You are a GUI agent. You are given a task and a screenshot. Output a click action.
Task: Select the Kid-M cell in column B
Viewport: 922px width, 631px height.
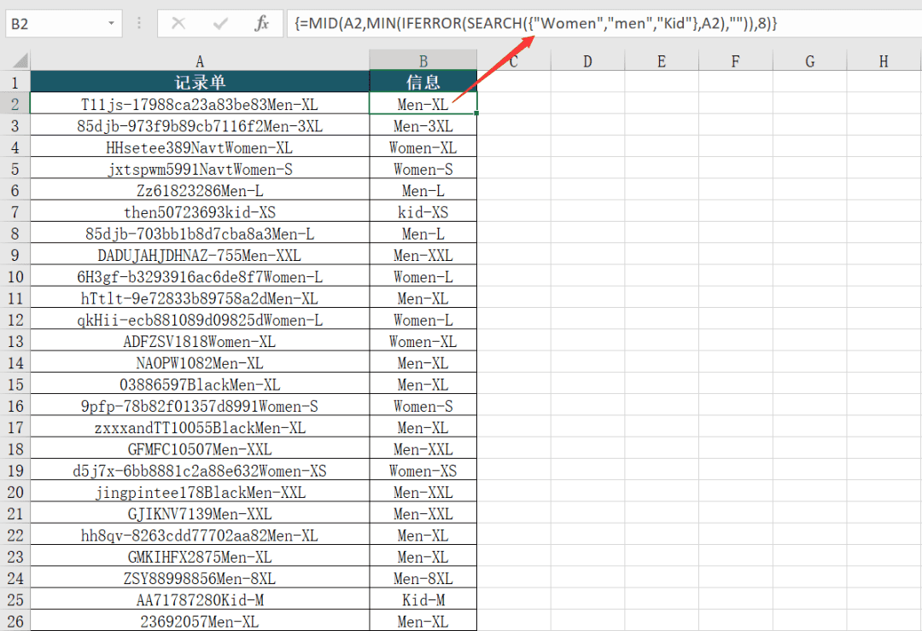[x=423, y=600]
